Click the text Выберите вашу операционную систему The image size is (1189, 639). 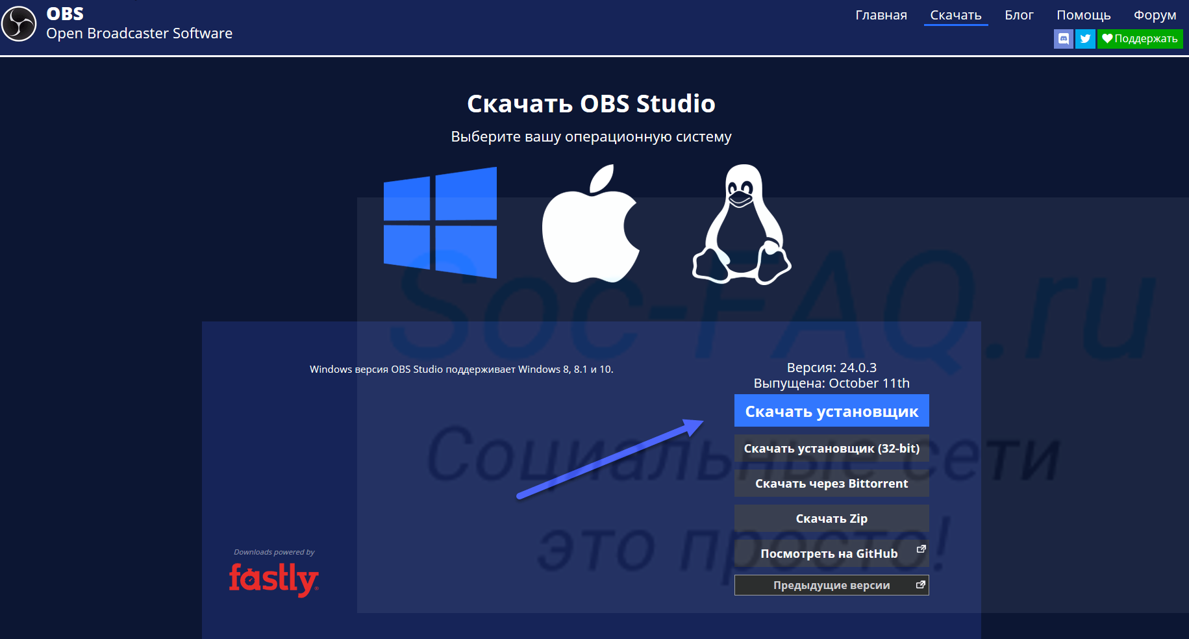point(591,137)
